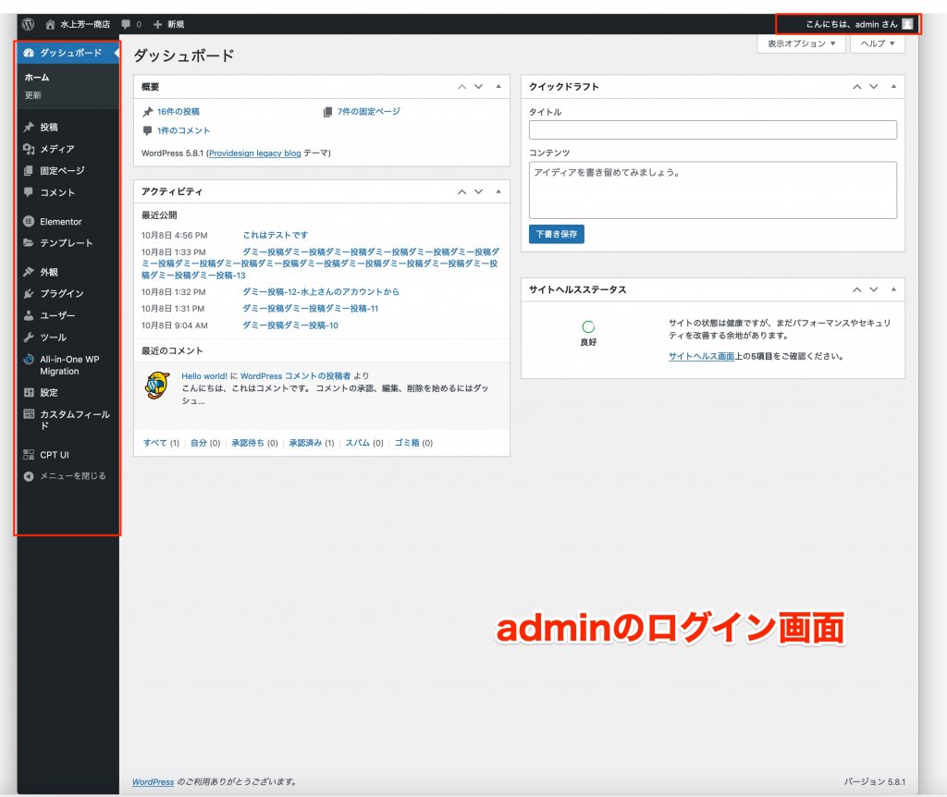
Task: Click the CPT UI icon in sidebar
Action: tap(29, 455)
